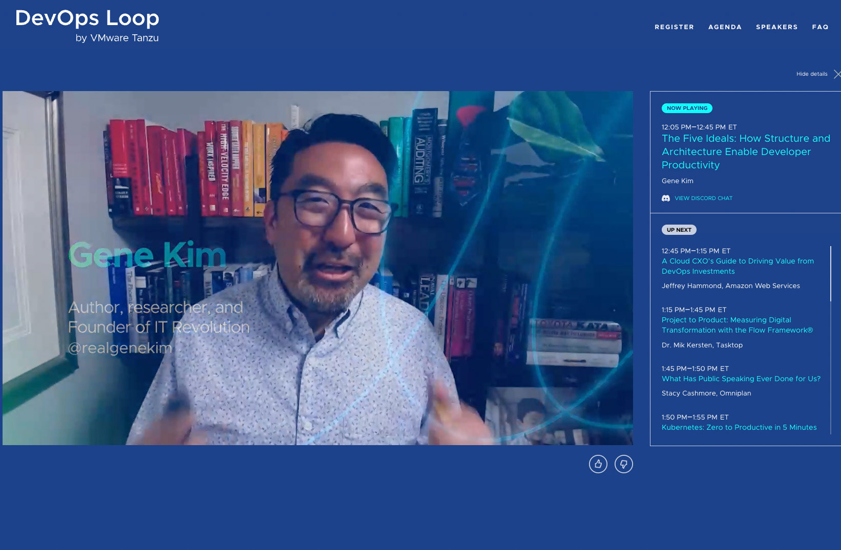The height and width of the screenshot is (550, 841).
Task: Click Dr. Mik Kersten, Tasktop text
Action: (x=702, y=345)
